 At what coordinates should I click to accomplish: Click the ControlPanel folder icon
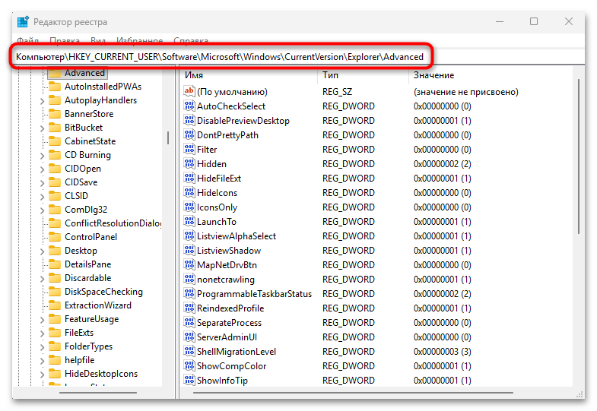(x=55, y=237)
